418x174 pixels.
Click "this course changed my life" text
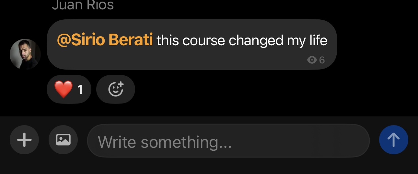click(242, 41)
